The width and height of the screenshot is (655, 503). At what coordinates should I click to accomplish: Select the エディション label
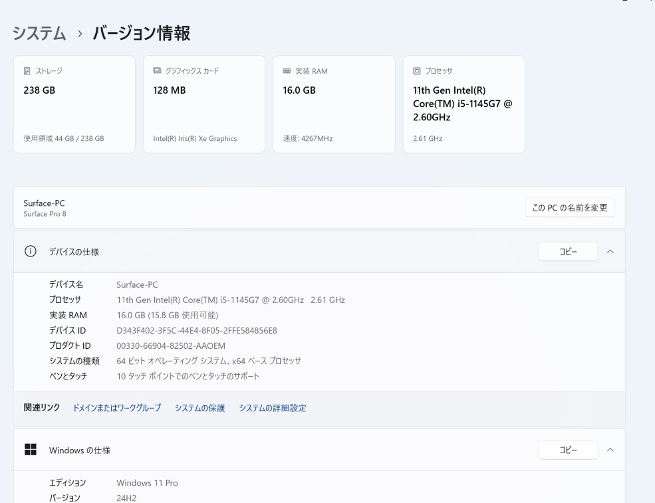point(67,483)
